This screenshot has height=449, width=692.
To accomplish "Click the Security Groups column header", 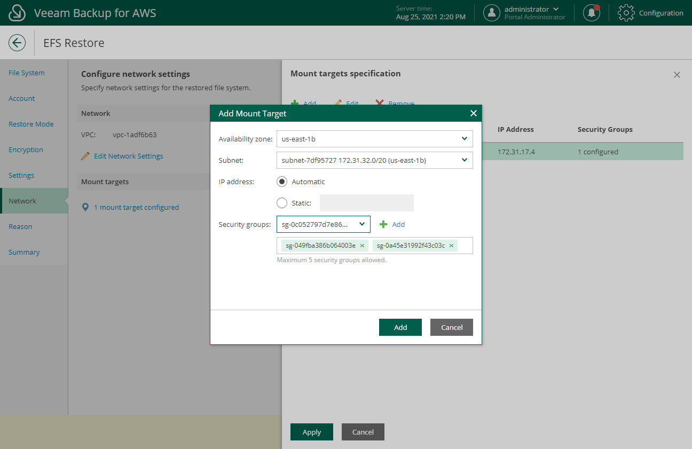I will pos(605,129).
